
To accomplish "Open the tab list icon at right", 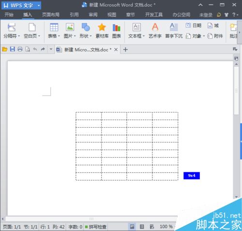I will (x=235, y=49).
